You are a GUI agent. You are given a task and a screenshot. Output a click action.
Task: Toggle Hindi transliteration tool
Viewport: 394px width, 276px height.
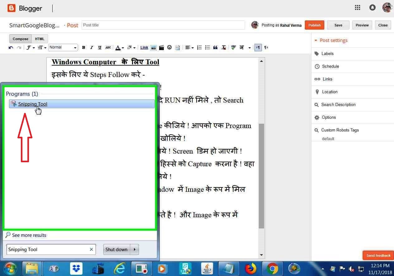(x=242, y=48)
